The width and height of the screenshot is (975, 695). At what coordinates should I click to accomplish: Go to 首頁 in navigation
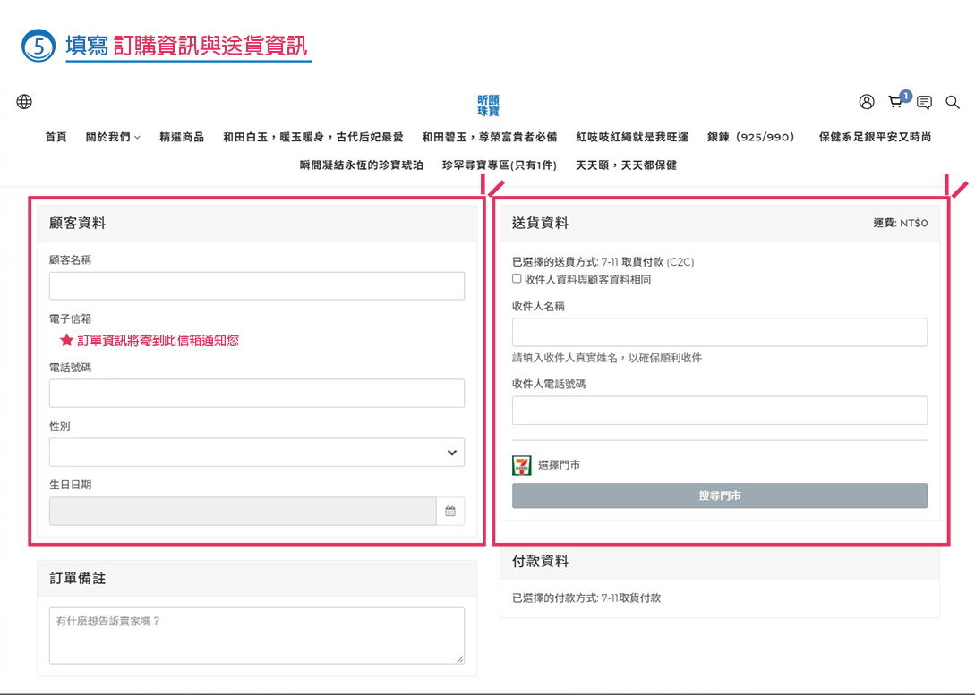(56, 138)
